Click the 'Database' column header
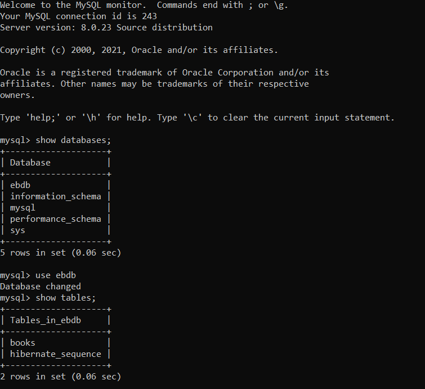The width and height of the screenshot is (425, 389). tap(30, 163)
